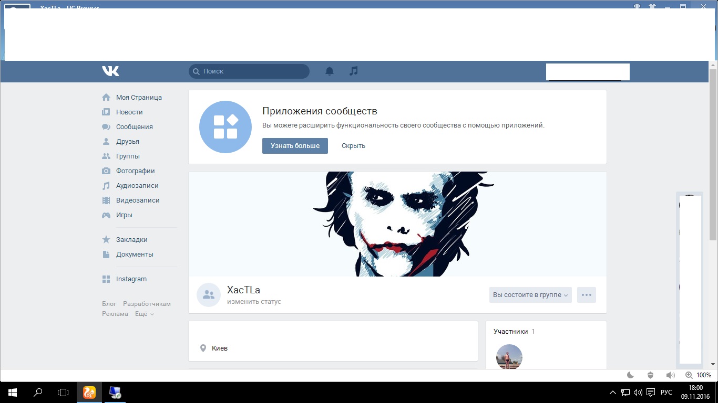
Task: Open the member's photo thumbnail
Action: [509, 357]
